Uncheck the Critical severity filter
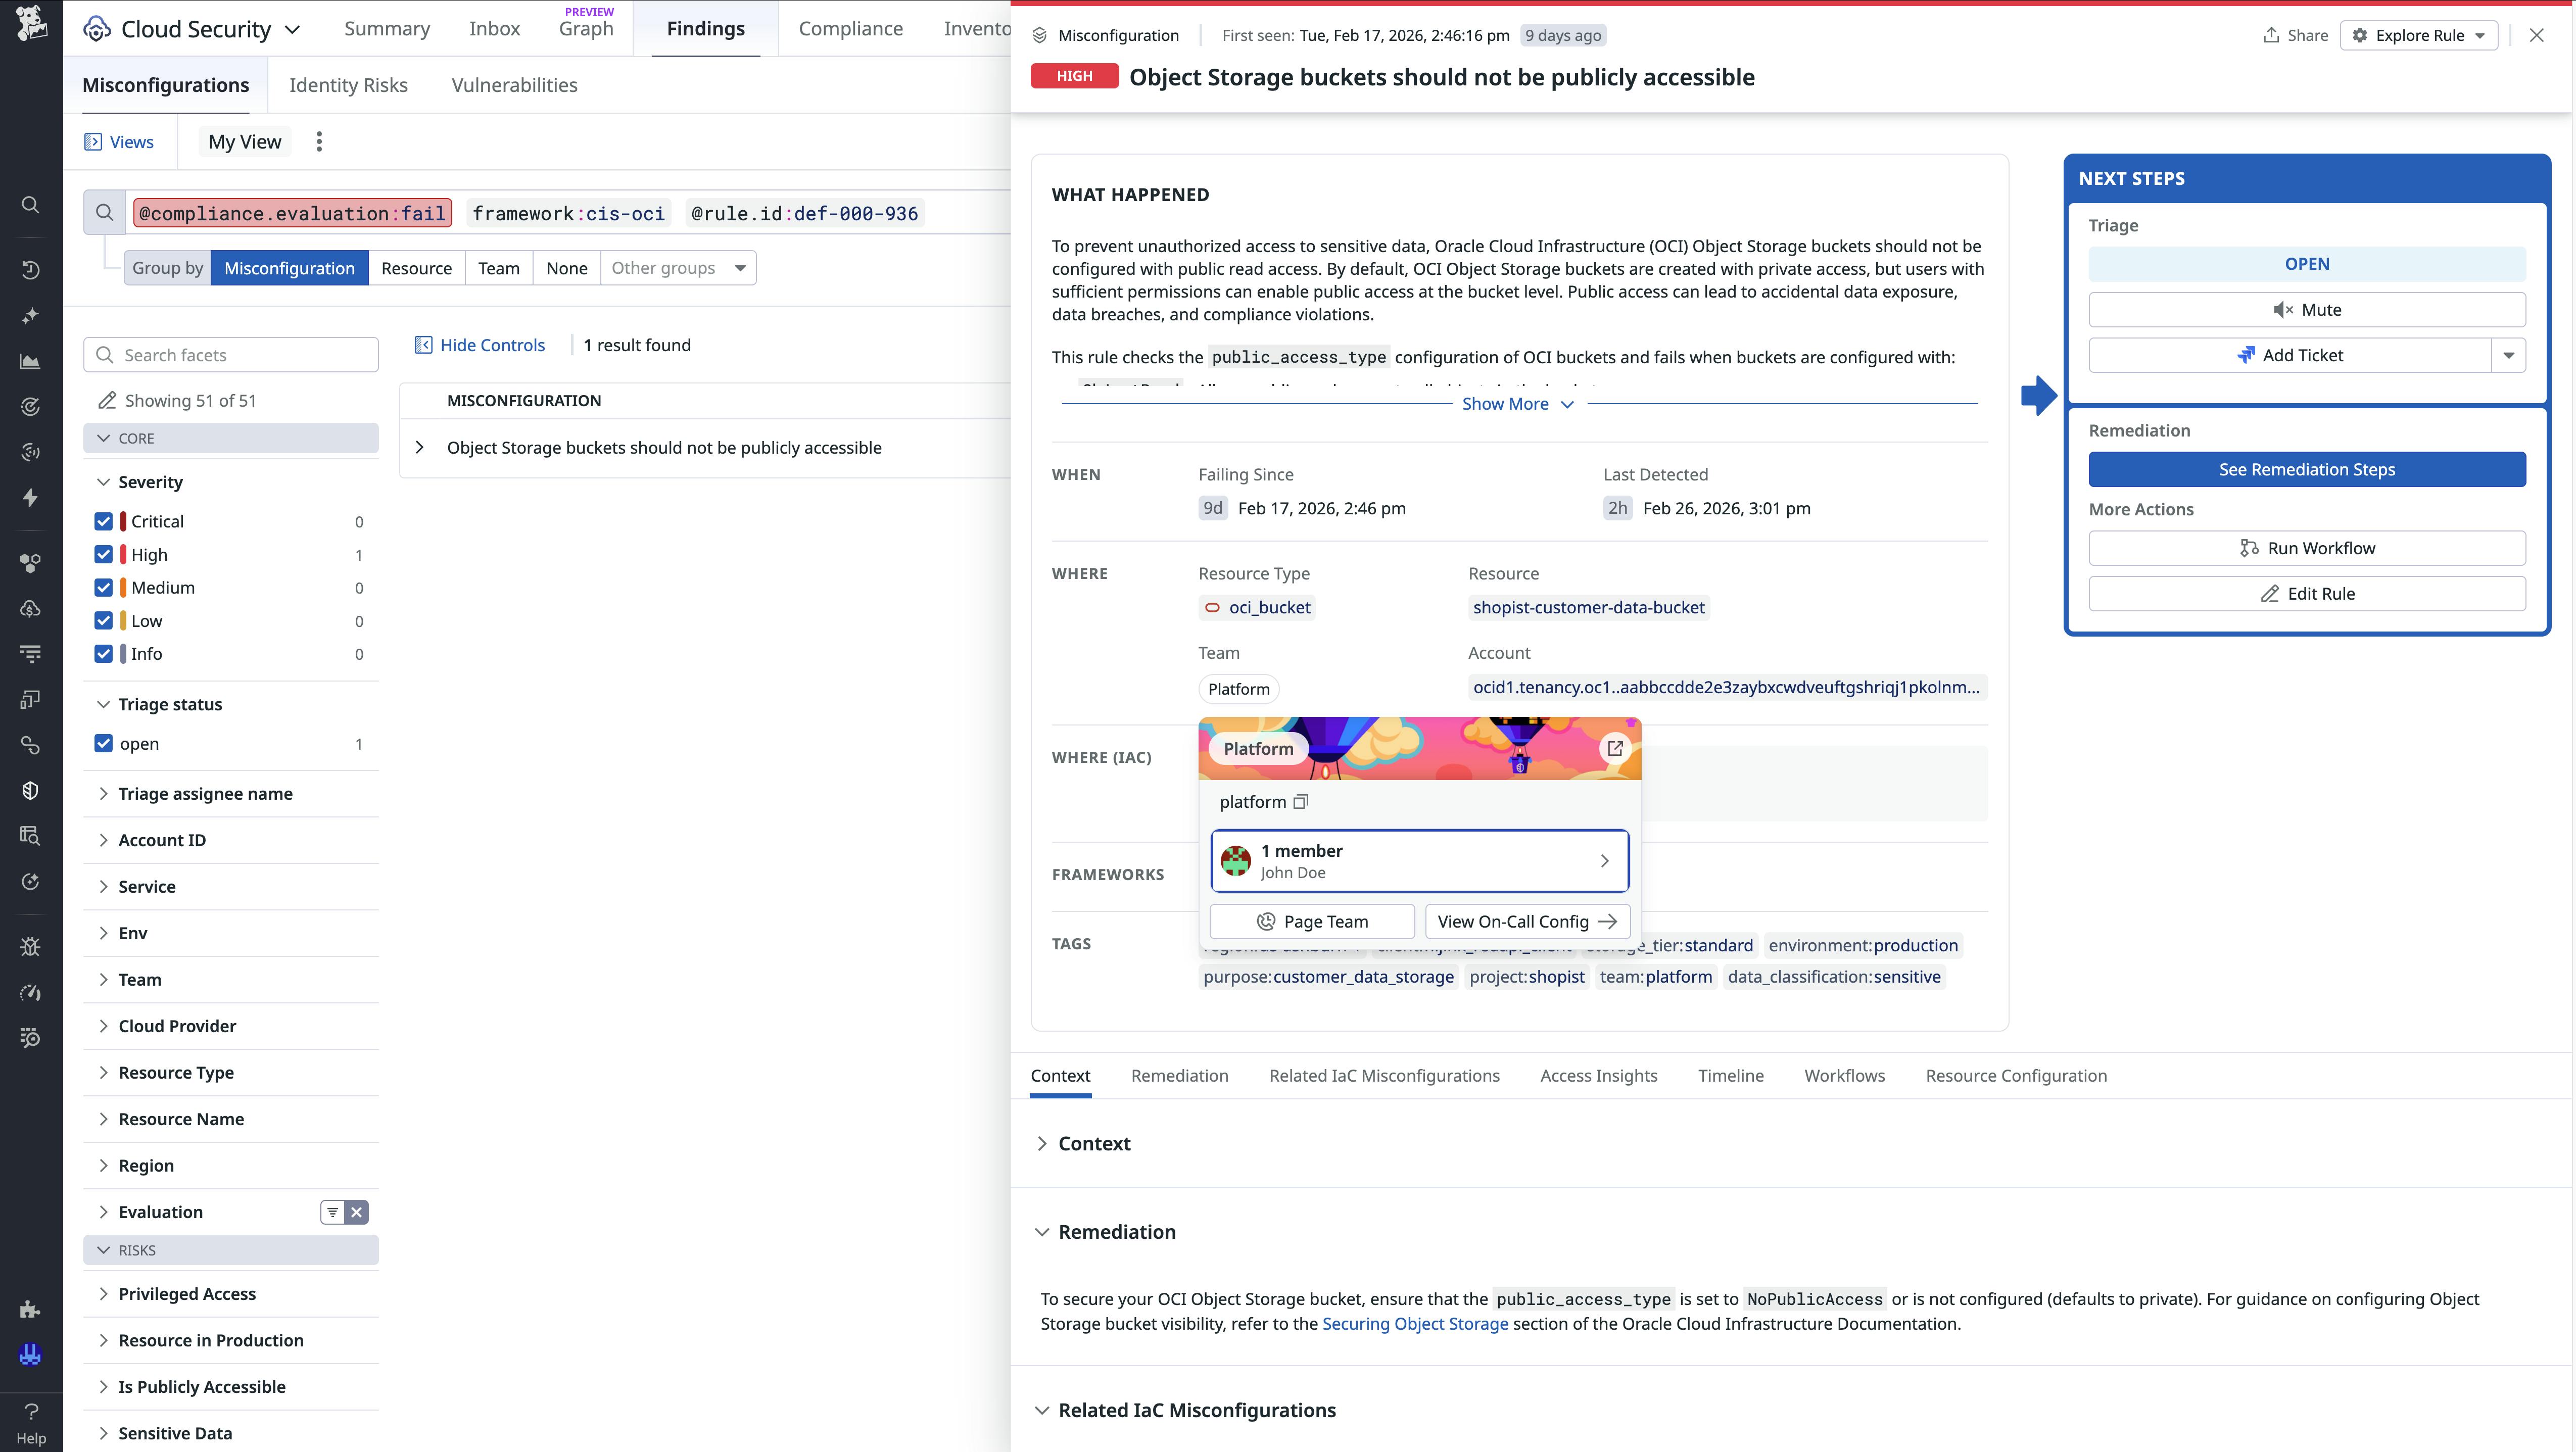Image resolution: width=2576 pixels, height=1452 pixels. tap(103, 521)
